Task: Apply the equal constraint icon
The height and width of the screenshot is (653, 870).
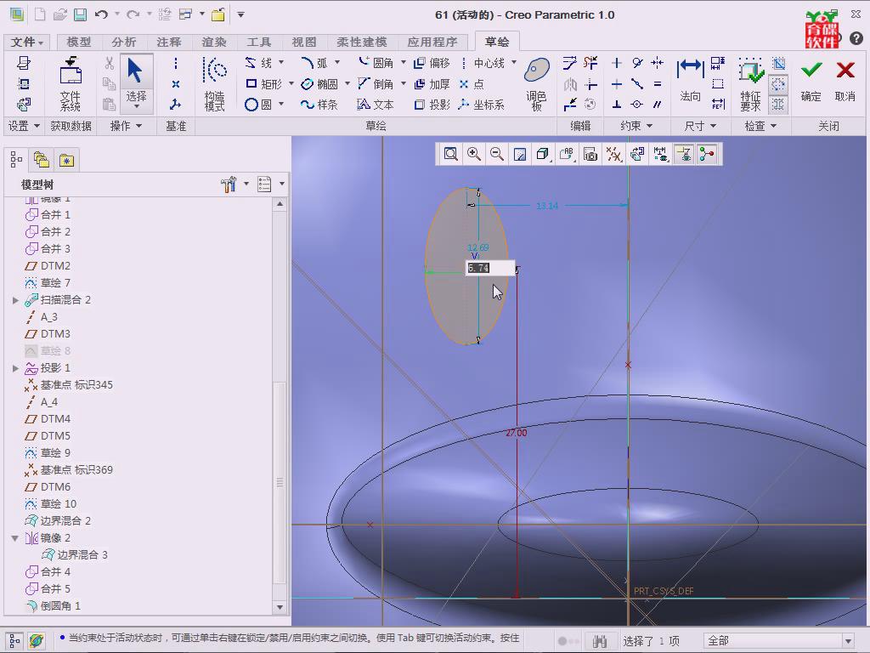Action: [x=658, y=84]
